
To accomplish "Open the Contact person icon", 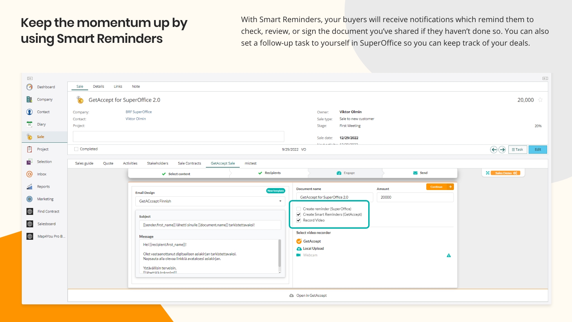I will tap(30, 112).
